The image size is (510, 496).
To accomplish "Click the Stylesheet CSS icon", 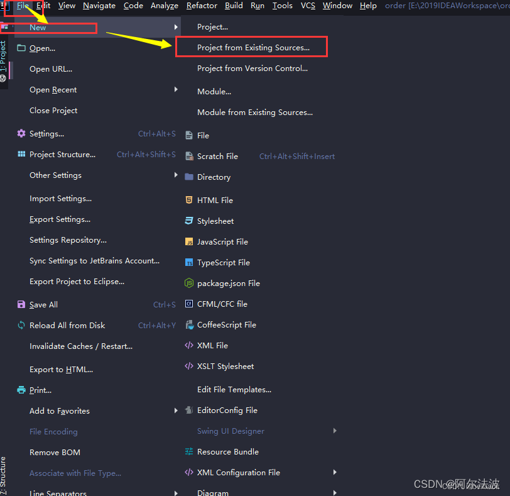I will click(189, 221).
